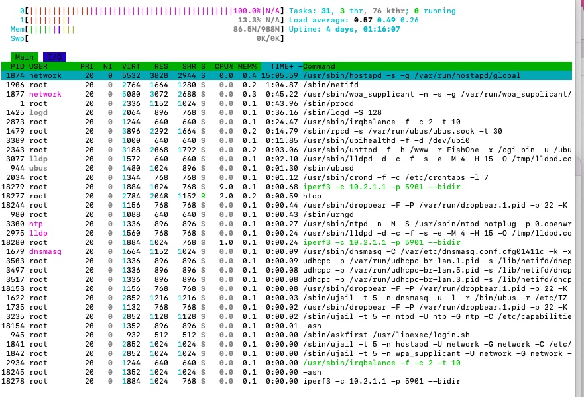Sort by PRI column header
This screenshot has height=397, width=584.
click(87, 66)
